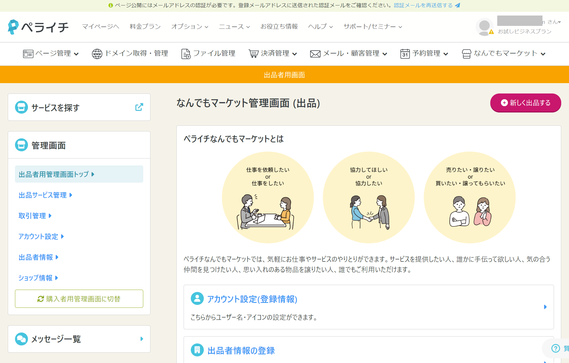Expand the なんでもマーケット dropdown chevron
569x363 pixels.
pyautogui.click(x=543, y=54)
